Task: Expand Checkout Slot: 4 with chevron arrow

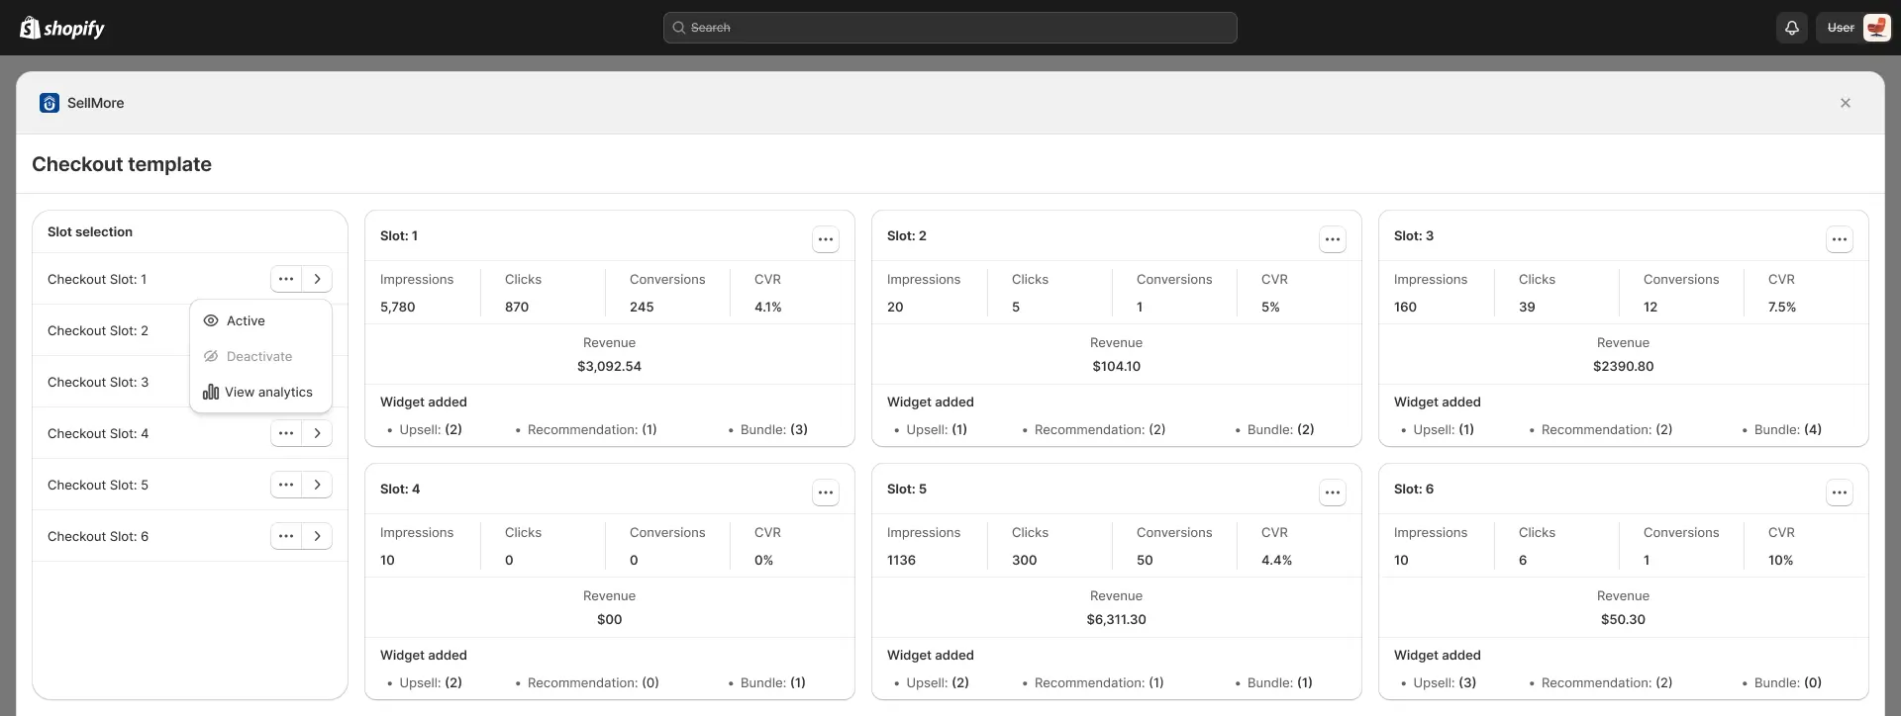Action: coord(317,433)
